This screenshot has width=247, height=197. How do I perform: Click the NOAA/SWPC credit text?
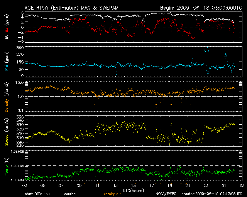click(165, 194)
